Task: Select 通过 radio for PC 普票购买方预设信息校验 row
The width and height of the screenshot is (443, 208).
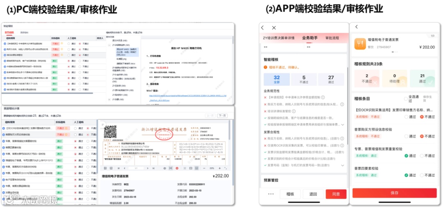Action: [x=75, y=135]
